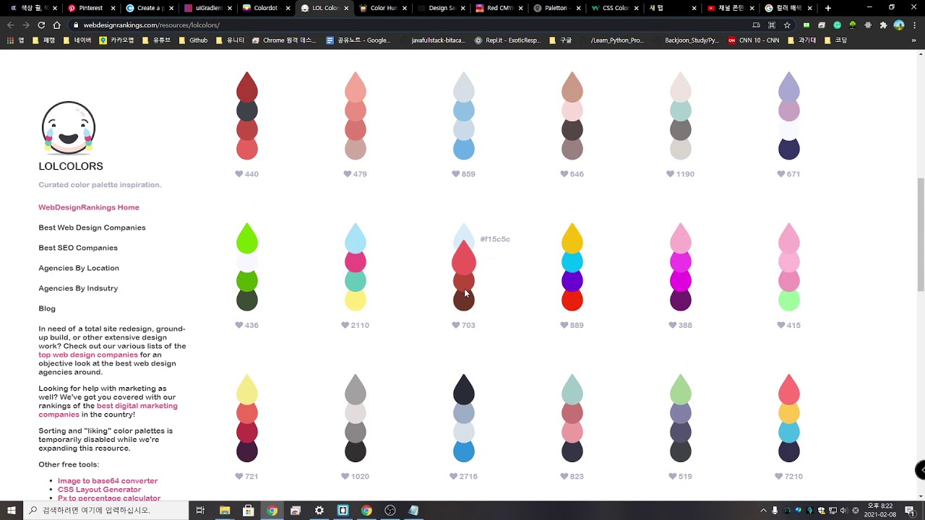The width and height of the screenshot is (925, 520).
Task: Open Best Web Design Companies link
Action: pos(92,227)
